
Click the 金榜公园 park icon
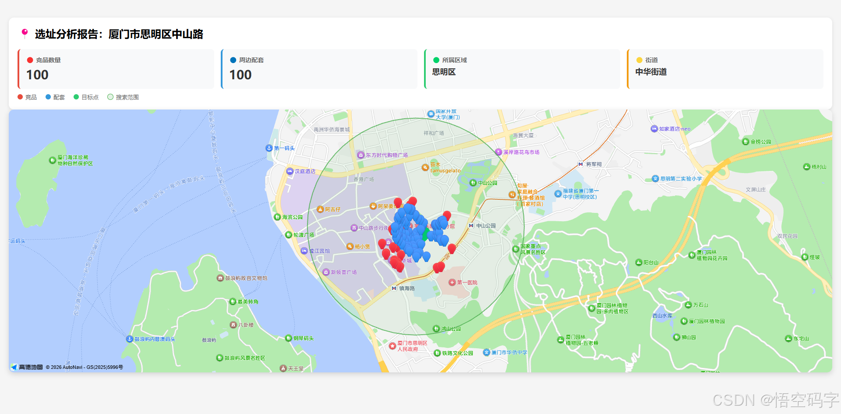tap(746, 142)
